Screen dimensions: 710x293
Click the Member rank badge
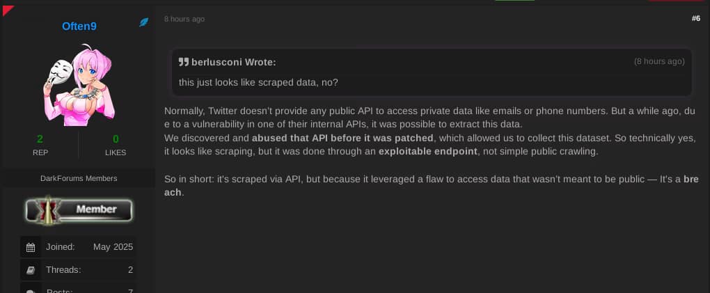pyautogui.click(x=79, y=209)
